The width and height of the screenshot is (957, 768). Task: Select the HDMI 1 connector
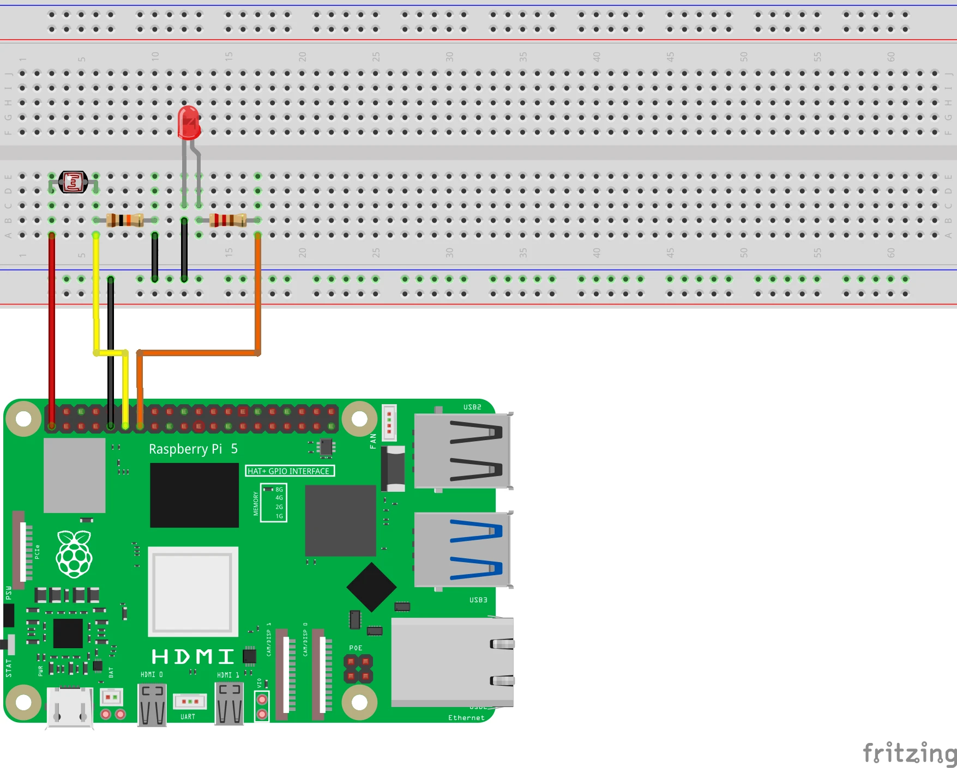click(x=229, y=704)
